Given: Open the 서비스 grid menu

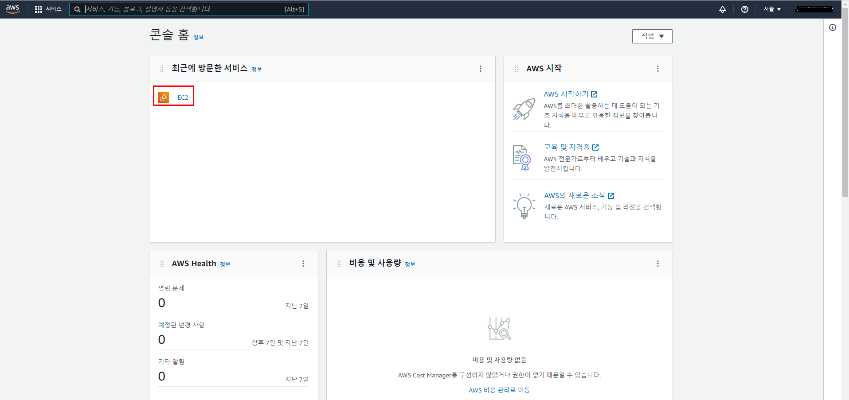Looking at the screenshot, I should 48,9.
